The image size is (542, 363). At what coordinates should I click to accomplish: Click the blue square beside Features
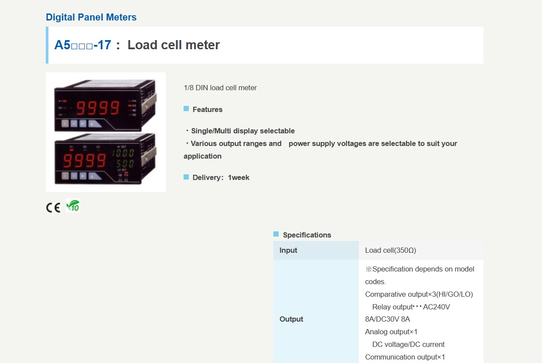pos(186,109)
